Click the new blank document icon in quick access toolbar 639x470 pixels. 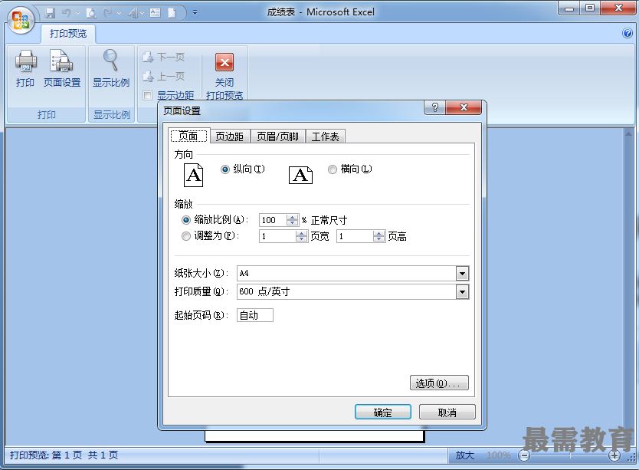coord(172,13)
